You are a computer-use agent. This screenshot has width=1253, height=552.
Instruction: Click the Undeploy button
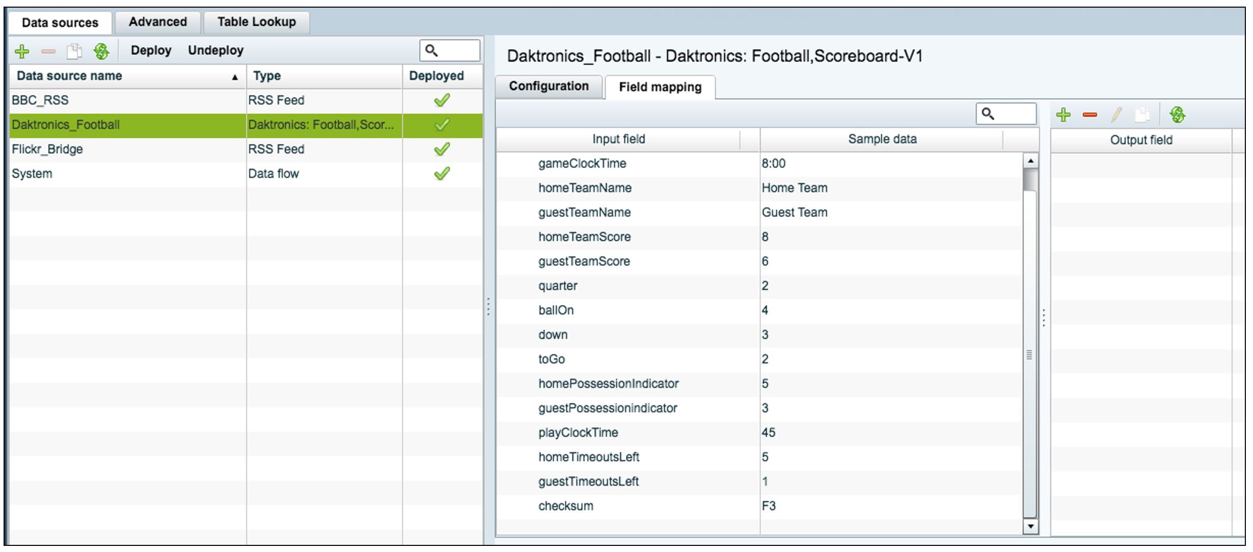click(x=215, y=50)
